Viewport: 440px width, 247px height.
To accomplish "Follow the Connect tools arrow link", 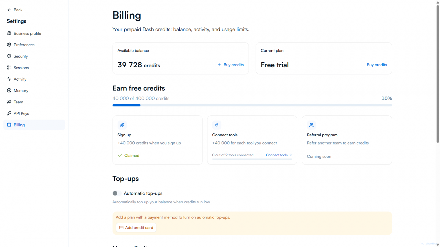I will click(279, 155).
